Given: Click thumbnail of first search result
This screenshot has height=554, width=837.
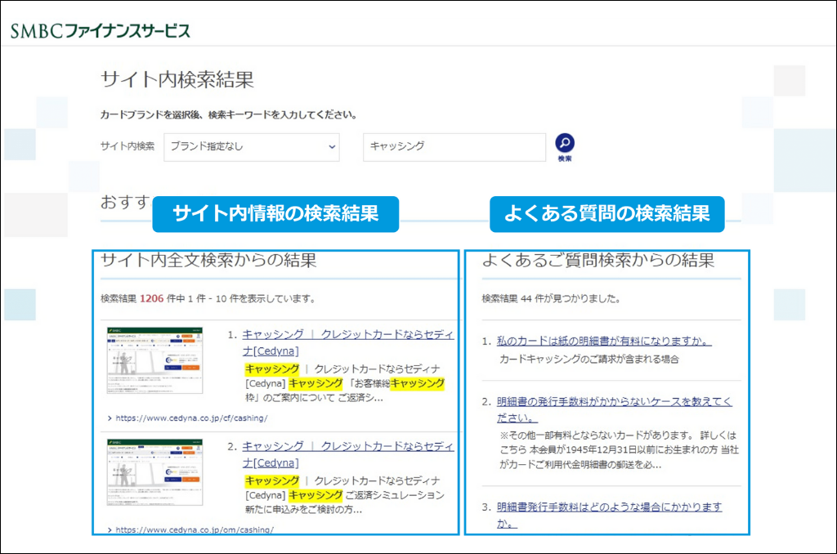Looking at the screenshot, I should pyautogui.click(x=154, y=360).
